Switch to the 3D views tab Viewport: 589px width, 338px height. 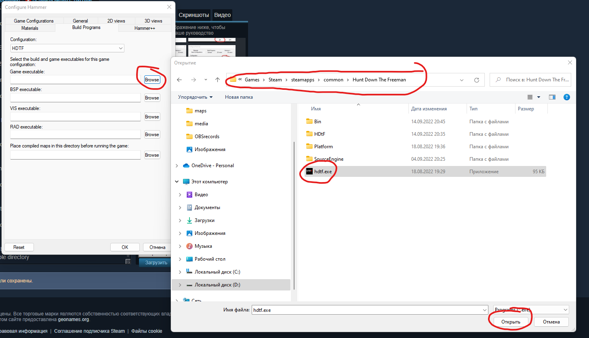tap(154, 21)
